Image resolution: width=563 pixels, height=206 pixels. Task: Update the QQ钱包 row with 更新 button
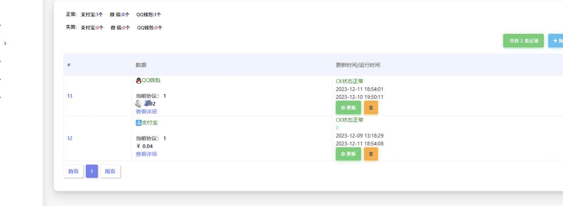[348, 108]
